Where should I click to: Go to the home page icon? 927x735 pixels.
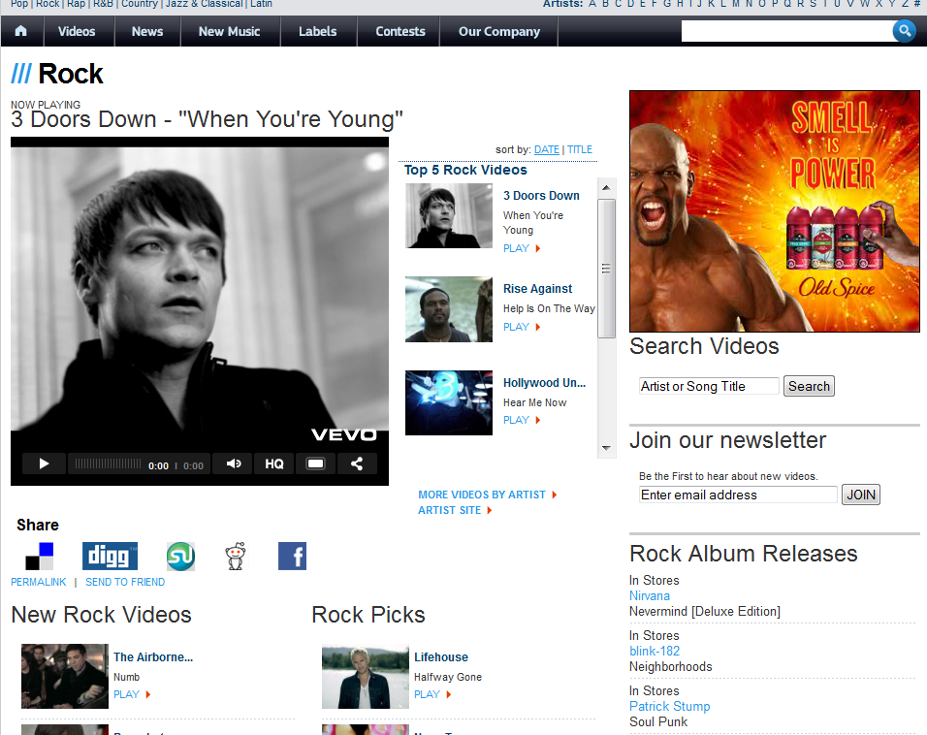point(20,31)
